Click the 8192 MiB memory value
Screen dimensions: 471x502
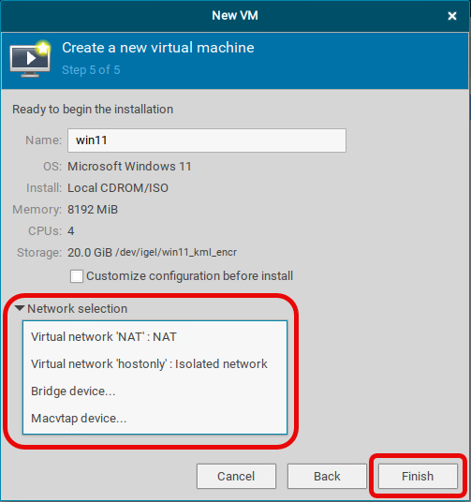(93, 210)
